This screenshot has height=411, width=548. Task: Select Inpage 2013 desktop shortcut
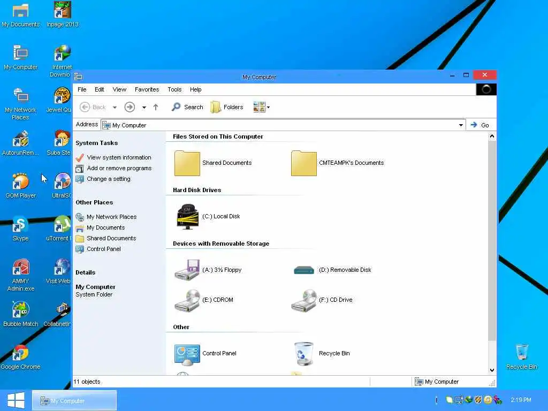tap(62, 15)
